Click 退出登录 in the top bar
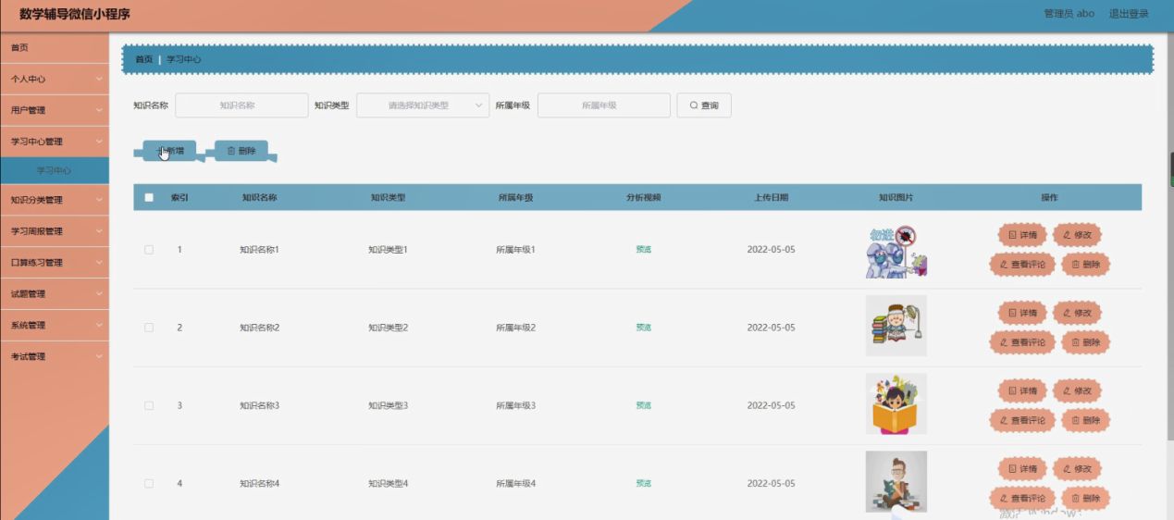1174x520 pixels. point(1129,14)
